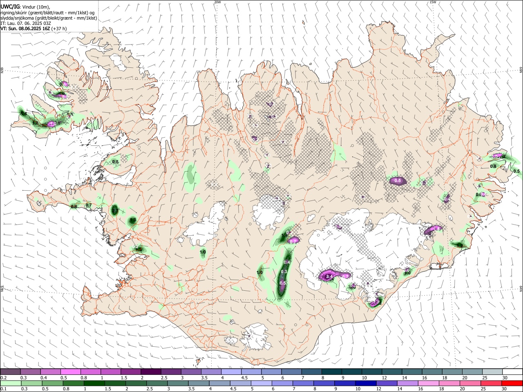Click the 'slydda/snjókoma' description line
This screenshot has height=392, width=523.
point(49,18)
